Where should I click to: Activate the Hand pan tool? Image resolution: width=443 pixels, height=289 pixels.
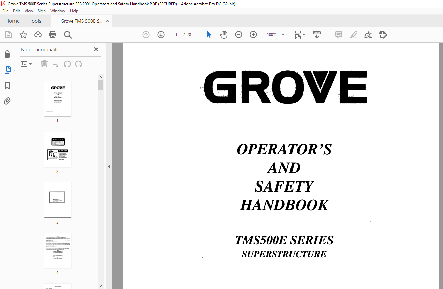click(x=224, y=35)
